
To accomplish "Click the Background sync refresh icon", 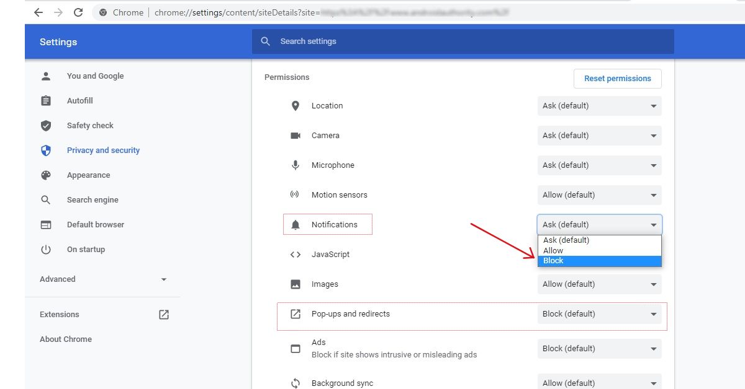I will point(296,383).
